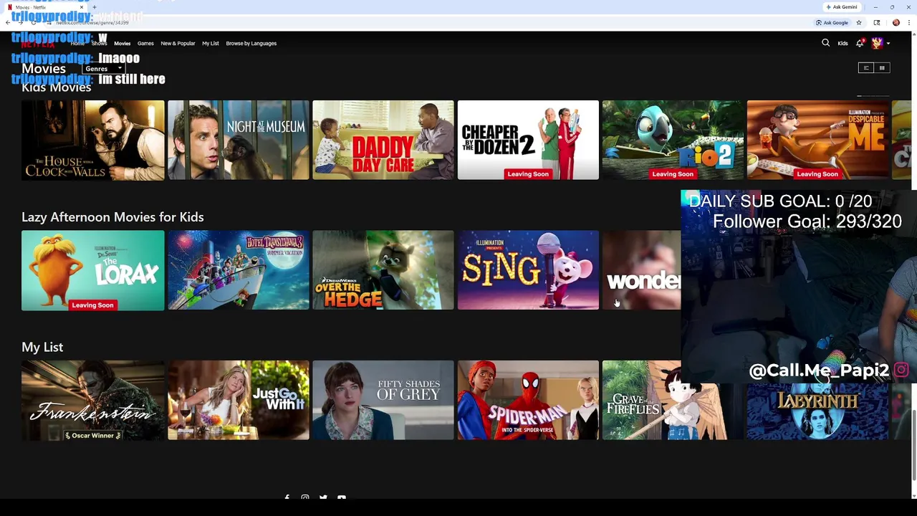The image size is (917, 516).
Task: Open the Genres dropdown
Action: (103, 69)
